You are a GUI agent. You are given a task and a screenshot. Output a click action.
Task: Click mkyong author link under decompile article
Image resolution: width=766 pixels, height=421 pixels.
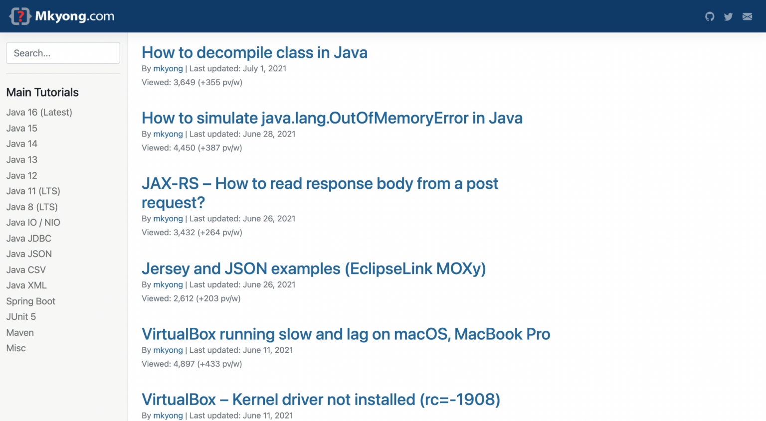pos(168,68)
